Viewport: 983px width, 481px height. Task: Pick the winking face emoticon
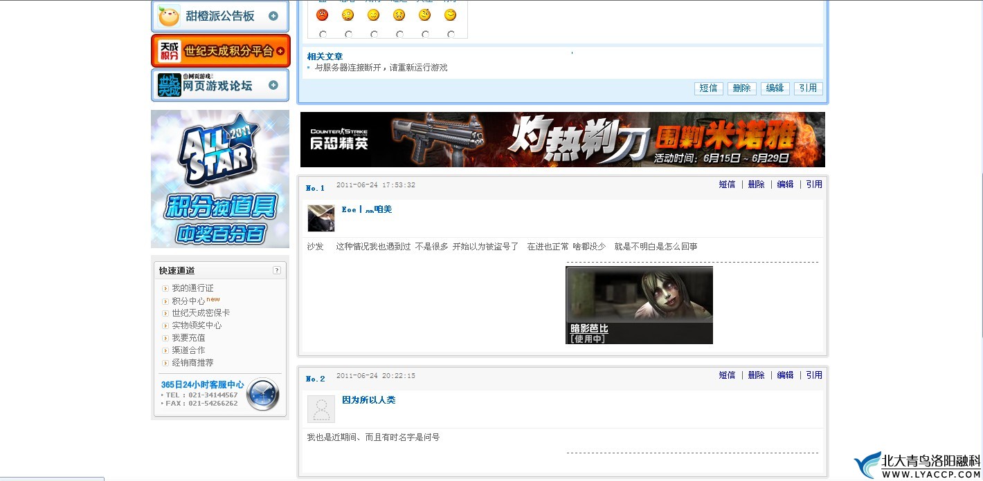tap(425, 15)
